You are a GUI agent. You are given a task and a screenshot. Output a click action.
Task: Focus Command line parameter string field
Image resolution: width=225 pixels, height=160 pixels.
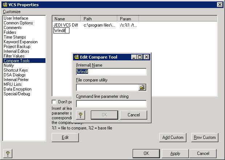(x=111, y=104)
